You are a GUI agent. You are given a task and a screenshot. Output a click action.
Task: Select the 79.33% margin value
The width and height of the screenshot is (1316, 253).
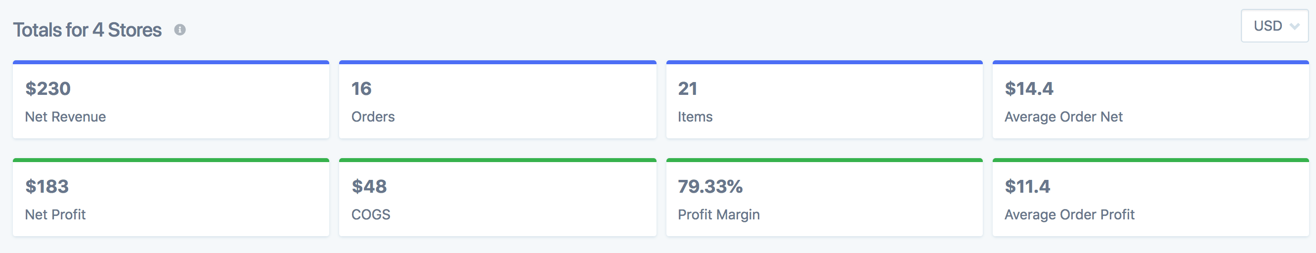pyautogui.click(x=710, y=187)
